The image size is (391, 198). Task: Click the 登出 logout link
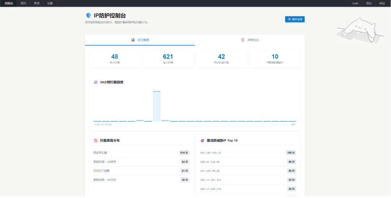click(369, 3)
